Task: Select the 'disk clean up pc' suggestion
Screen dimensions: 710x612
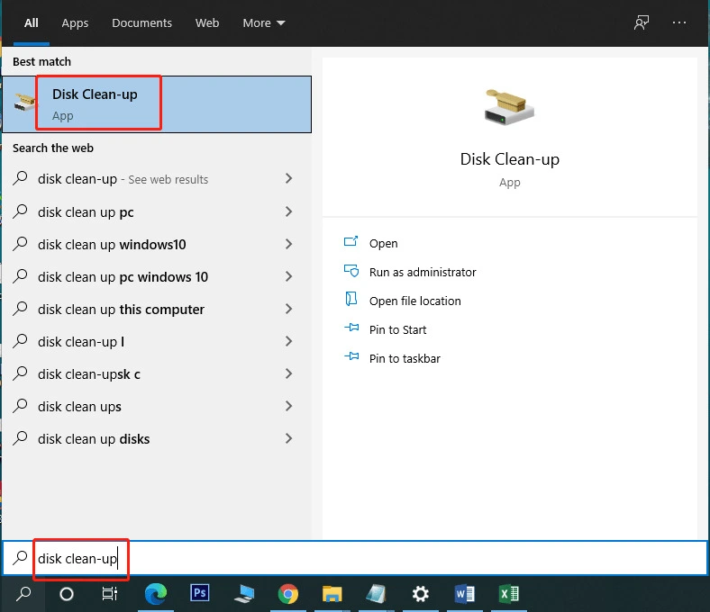Action: (157, 211)
